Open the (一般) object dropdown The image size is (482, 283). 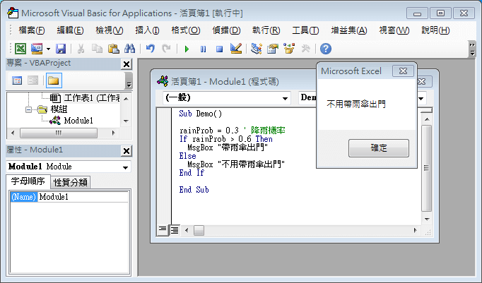(285, 98)
